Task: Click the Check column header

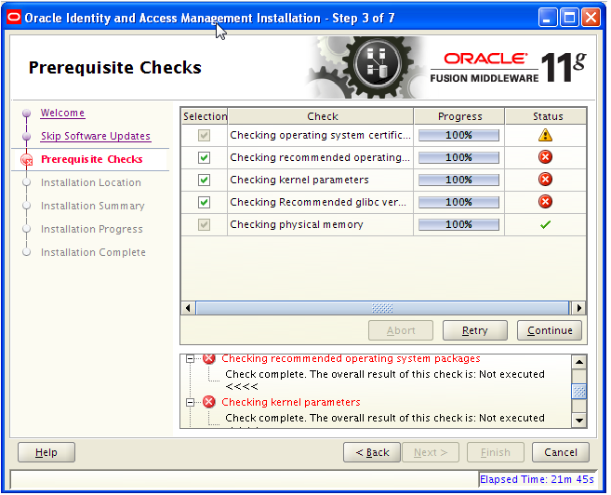Action: coord(323,116)
